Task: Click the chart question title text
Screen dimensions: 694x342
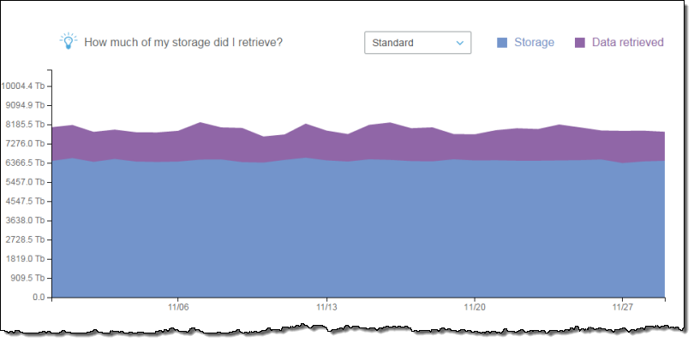Action: (184, 43)
